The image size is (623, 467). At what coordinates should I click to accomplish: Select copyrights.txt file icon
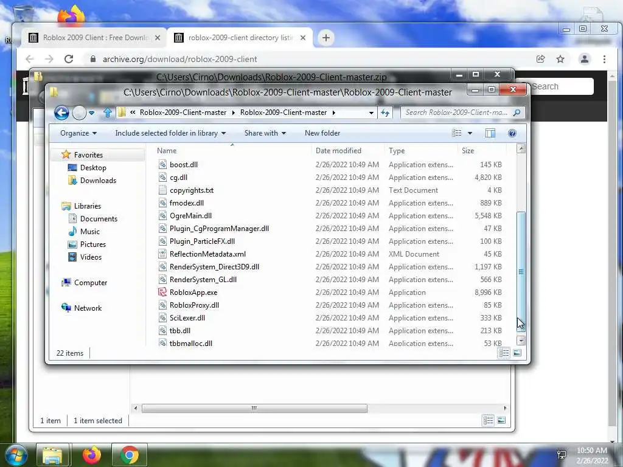(162, 190)
